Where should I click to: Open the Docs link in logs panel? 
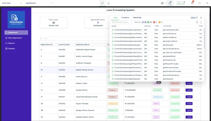coord(194,18)
